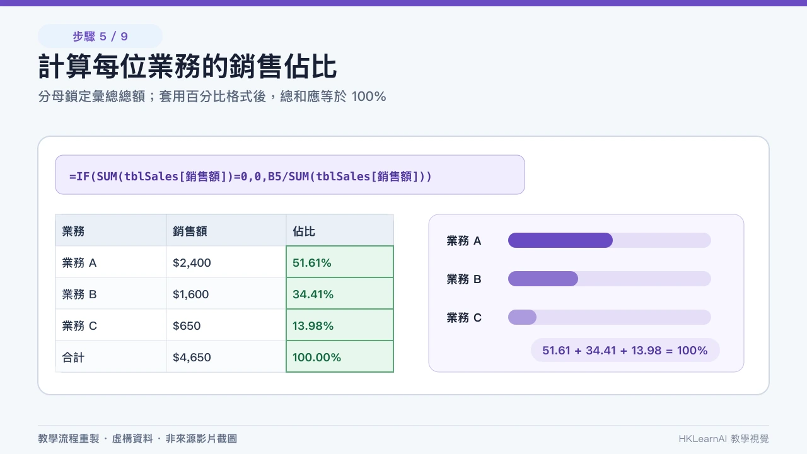Click the subtitle about 分母鎖定彙總總額
The width and height of the screenshot is (807, 454).
click(212, 96)
